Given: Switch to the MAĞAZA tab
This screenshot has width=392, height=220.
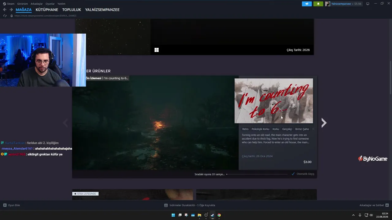Looking at the screenshot, I should (x=24, y=10).
